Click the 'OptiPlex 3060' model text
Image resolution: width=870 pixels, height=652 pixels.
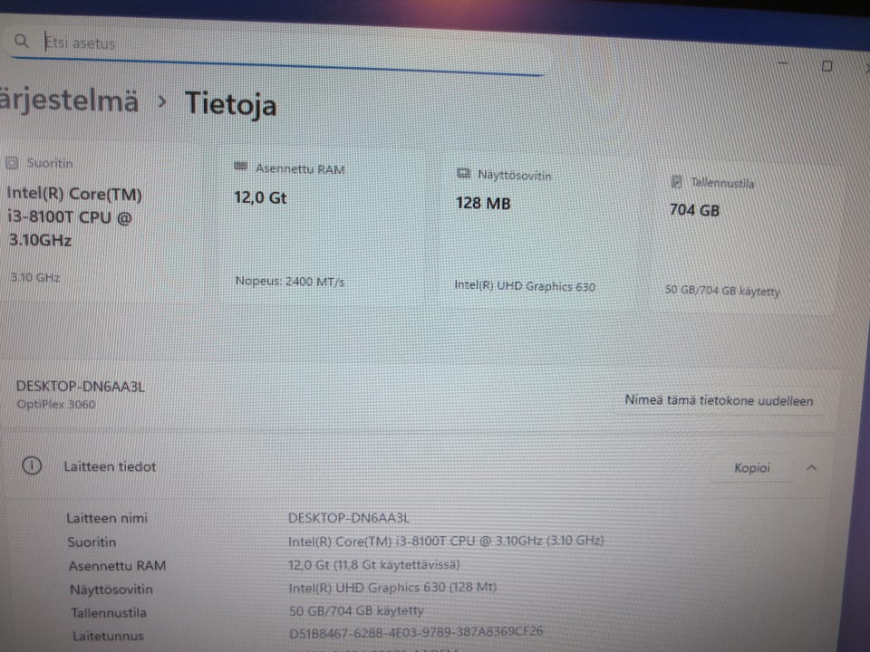pos(56,404)
